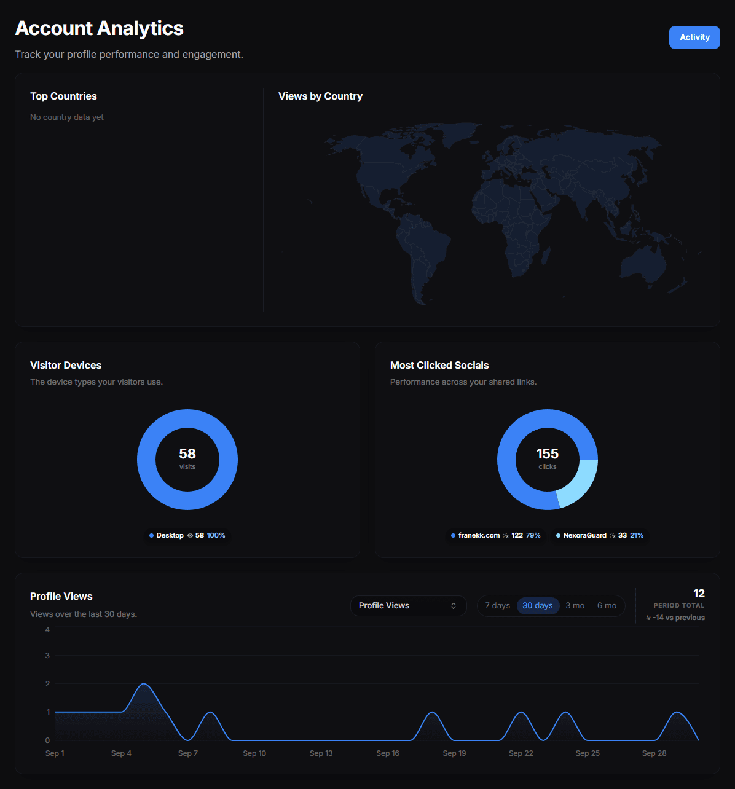
Task: Click the Visitor Devices donut ring
Action: click(187, 420)
